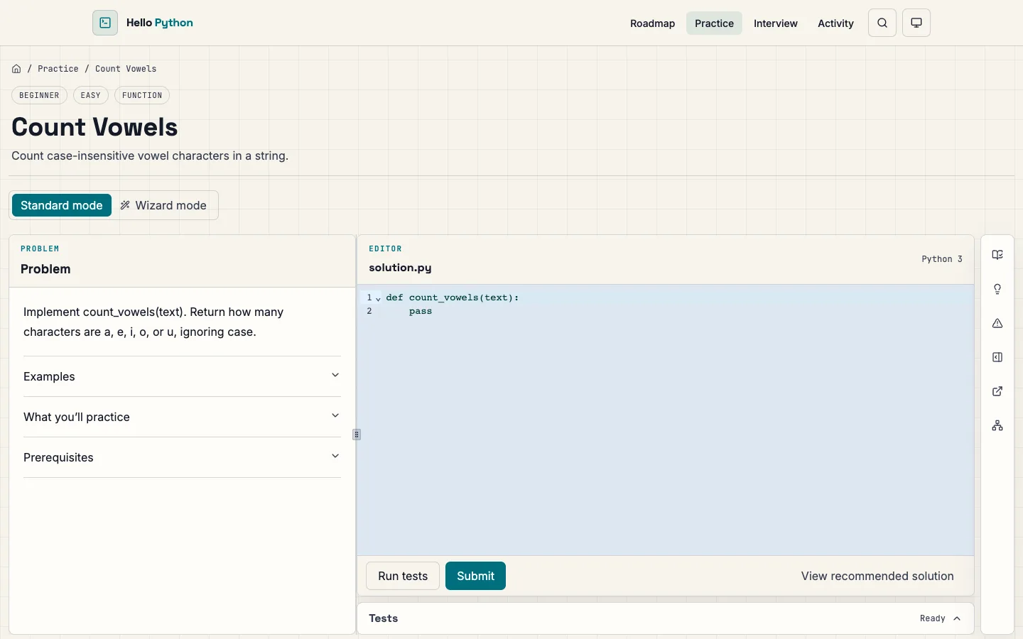This screenshot has width=1023, height=639.
Task: Submit the solution
Action: pos(475,576)
